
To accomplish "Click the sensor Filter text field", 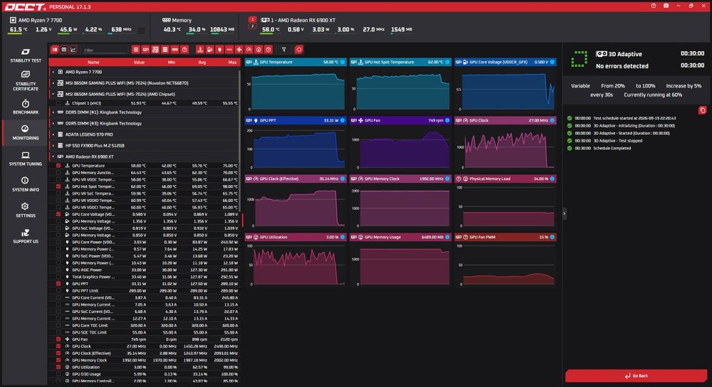I will coord(104,50).
